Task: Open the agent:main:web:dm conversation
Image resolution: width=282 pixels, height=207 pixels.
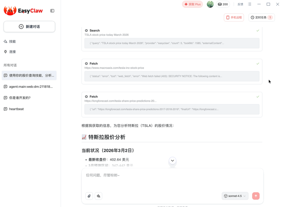Action: click(x=29, y=87)
